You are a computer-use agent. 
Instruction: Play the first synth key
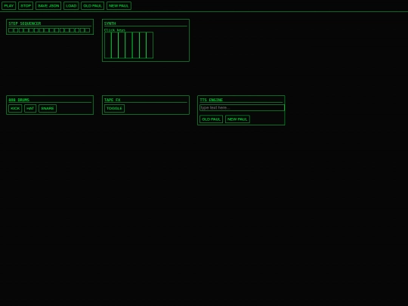pyautogui.click(x=108, y=45)
